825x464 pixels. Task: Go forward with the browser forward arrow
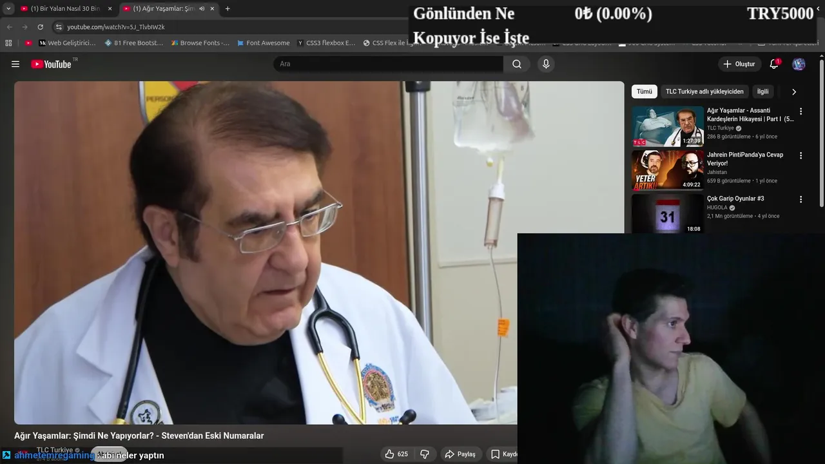[24, 27]
